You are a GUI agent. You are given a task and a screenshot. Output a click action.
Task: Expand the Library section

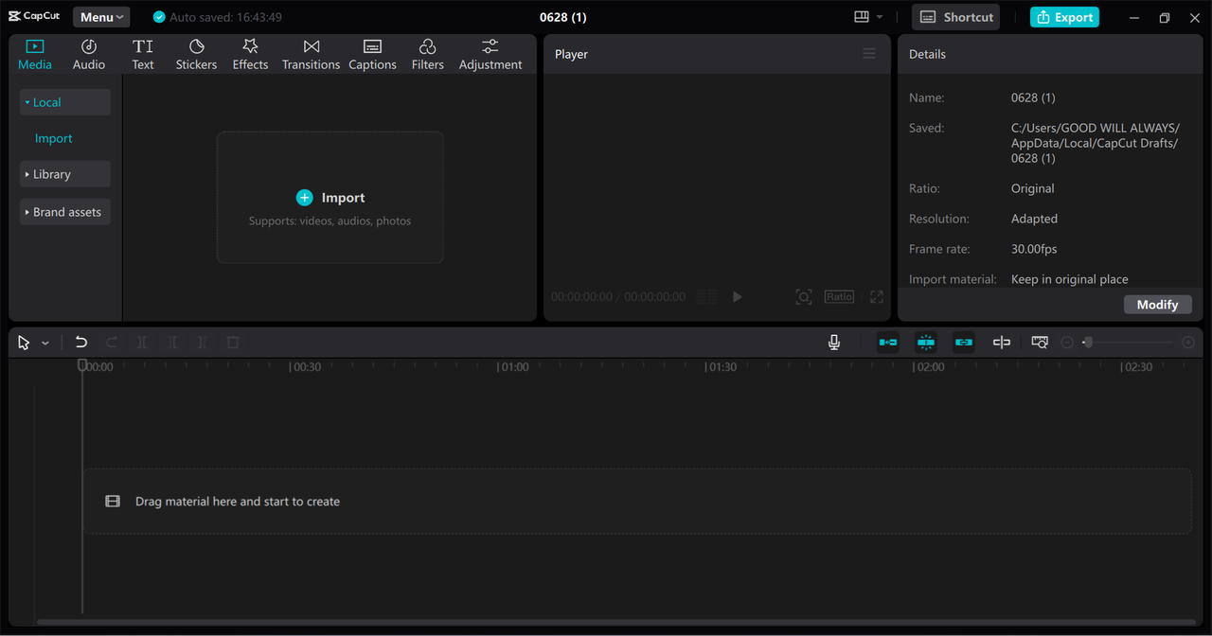coord(65,174)
